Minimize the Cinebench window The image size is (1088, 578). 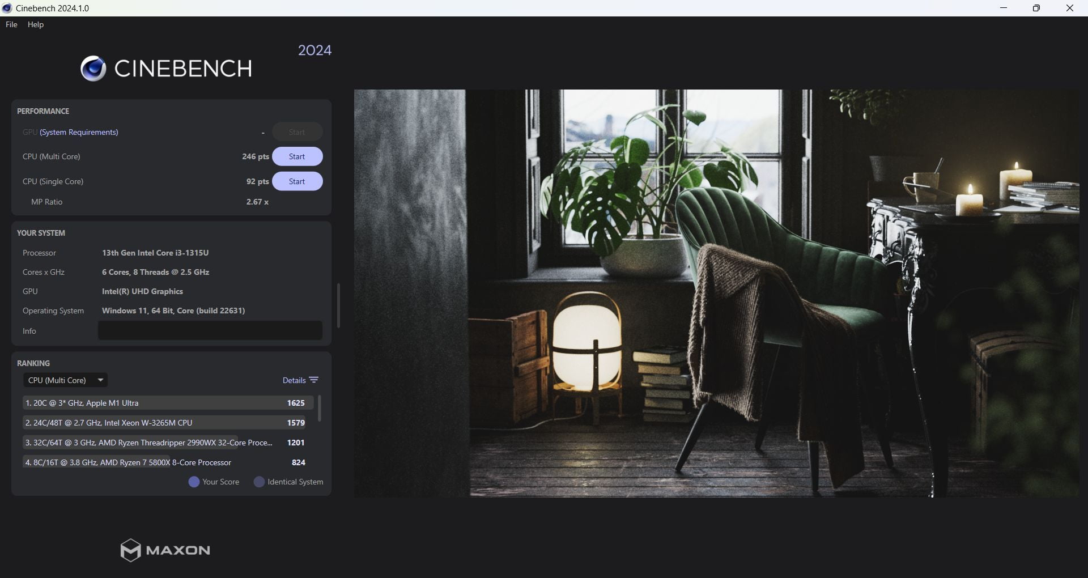tap(1004, 8)
